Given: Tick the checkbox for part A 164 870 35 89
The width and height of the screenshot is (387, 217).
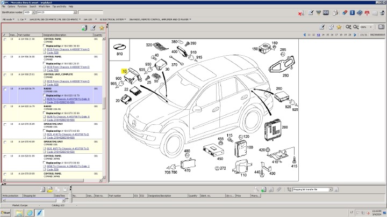Looking at the screenshot, I should coord(5,124).
